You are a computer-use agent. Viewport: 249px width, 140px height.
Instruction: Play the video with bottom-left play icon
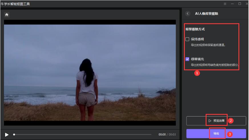tap(7, 135)
